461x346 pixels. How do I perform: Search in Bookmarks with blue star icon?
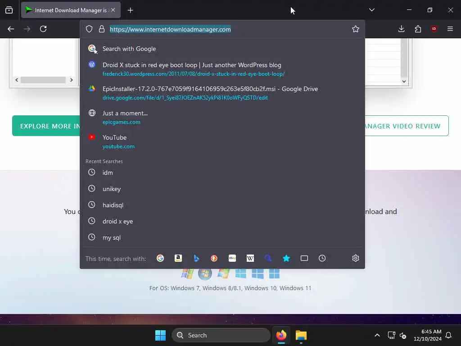(286, 258)
